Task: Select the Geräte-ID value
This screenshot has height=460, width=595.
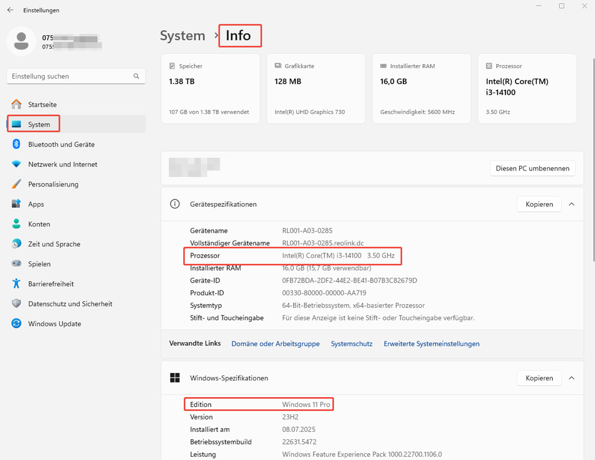Action: pos(349,280)
